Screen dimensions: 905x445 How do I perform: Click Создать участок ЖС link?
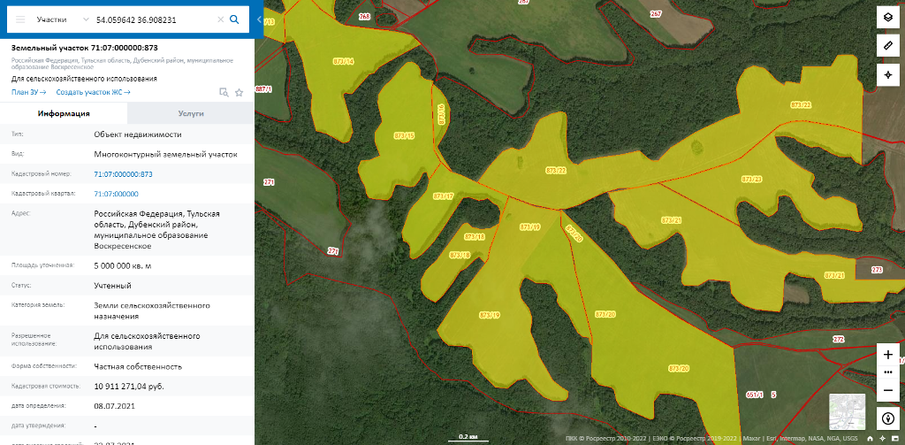[x=93, y=92]
